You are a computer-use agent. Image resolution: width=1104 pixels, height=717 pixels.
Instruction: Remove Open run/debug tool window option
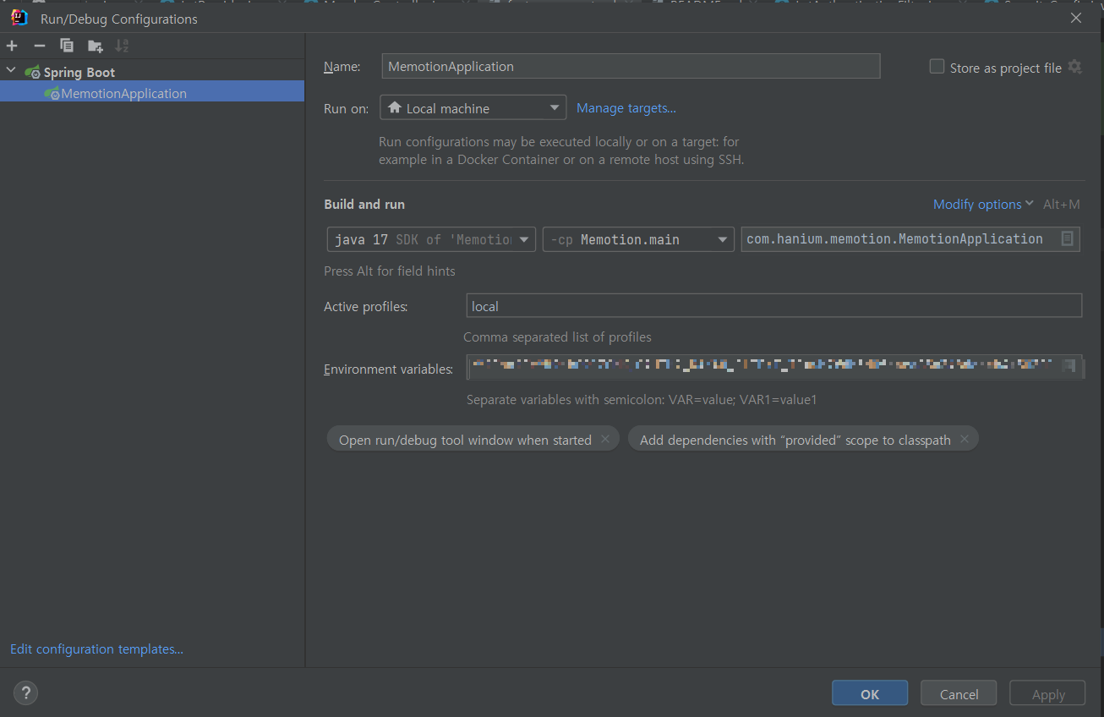coord(604,439)
